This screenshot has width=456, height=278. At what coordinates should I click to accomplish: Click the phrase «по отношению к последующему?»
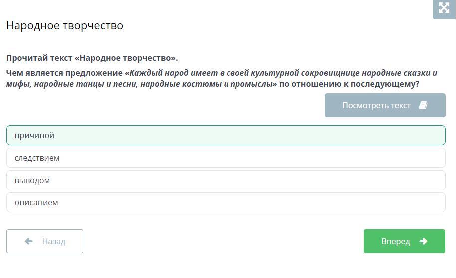coord(349,84)
